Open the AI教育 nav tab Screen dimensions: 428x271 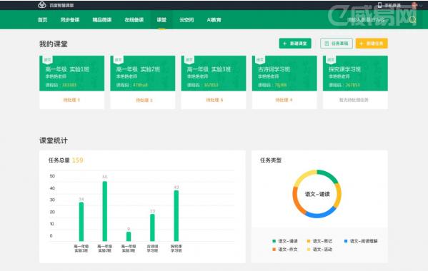214,19
